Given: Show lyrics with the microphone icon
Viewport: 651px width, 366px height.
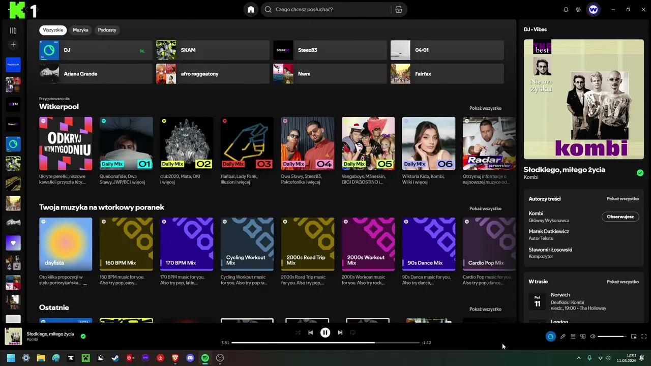Looking at the screenshot, I should [563, 336].
